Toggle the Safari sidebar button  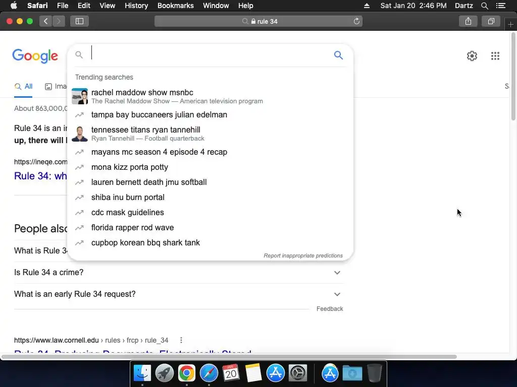pos(79,21)
